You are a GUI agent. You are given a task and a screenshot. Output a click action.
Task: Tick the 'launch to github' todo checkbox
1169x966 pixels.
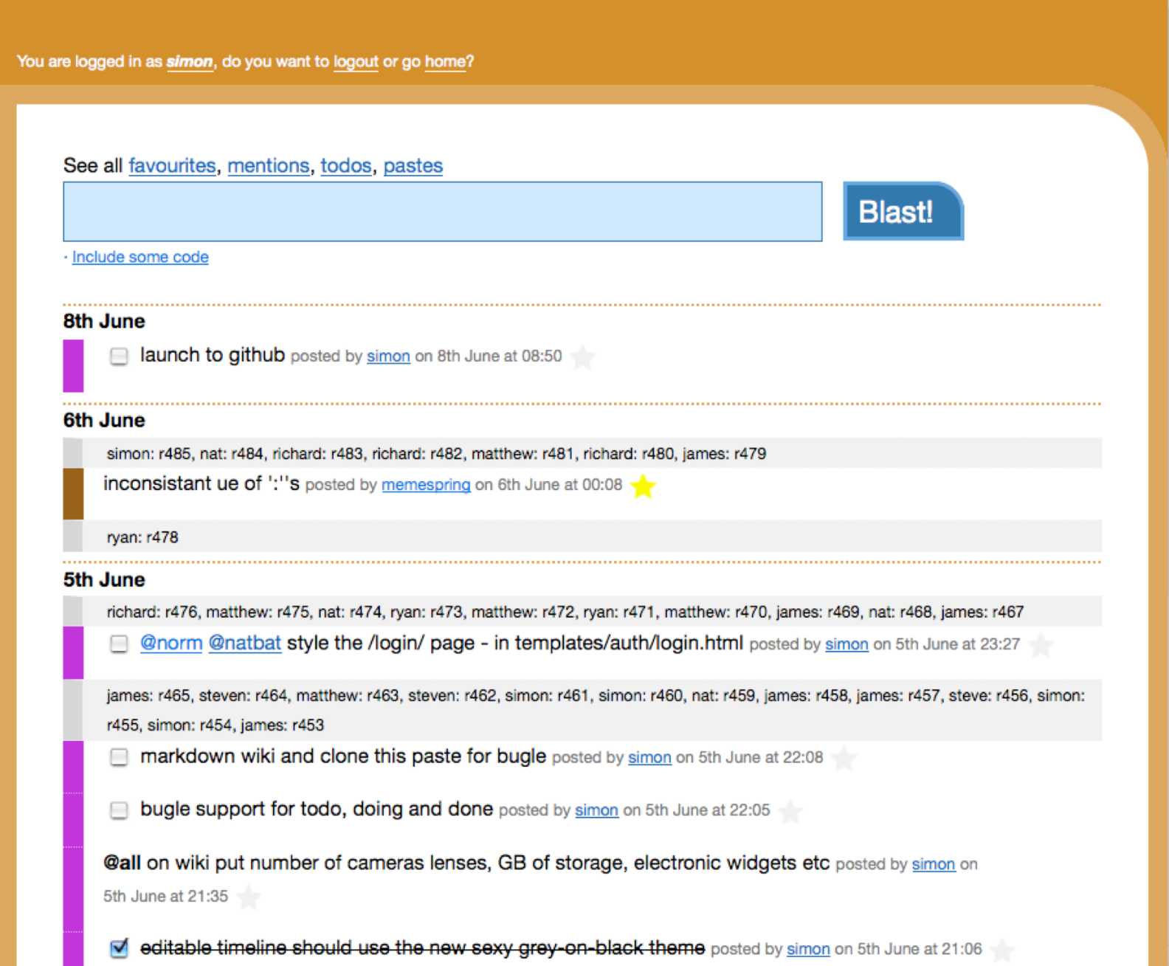point(119,356)
